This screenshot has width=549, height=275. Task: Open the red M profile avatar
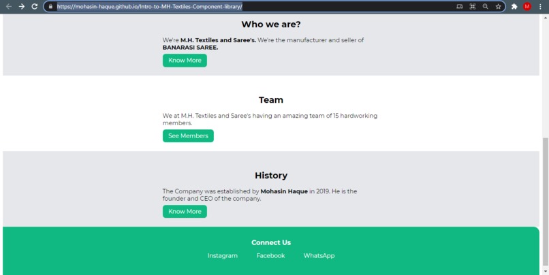pyautogui.click(x=527, y=6)
